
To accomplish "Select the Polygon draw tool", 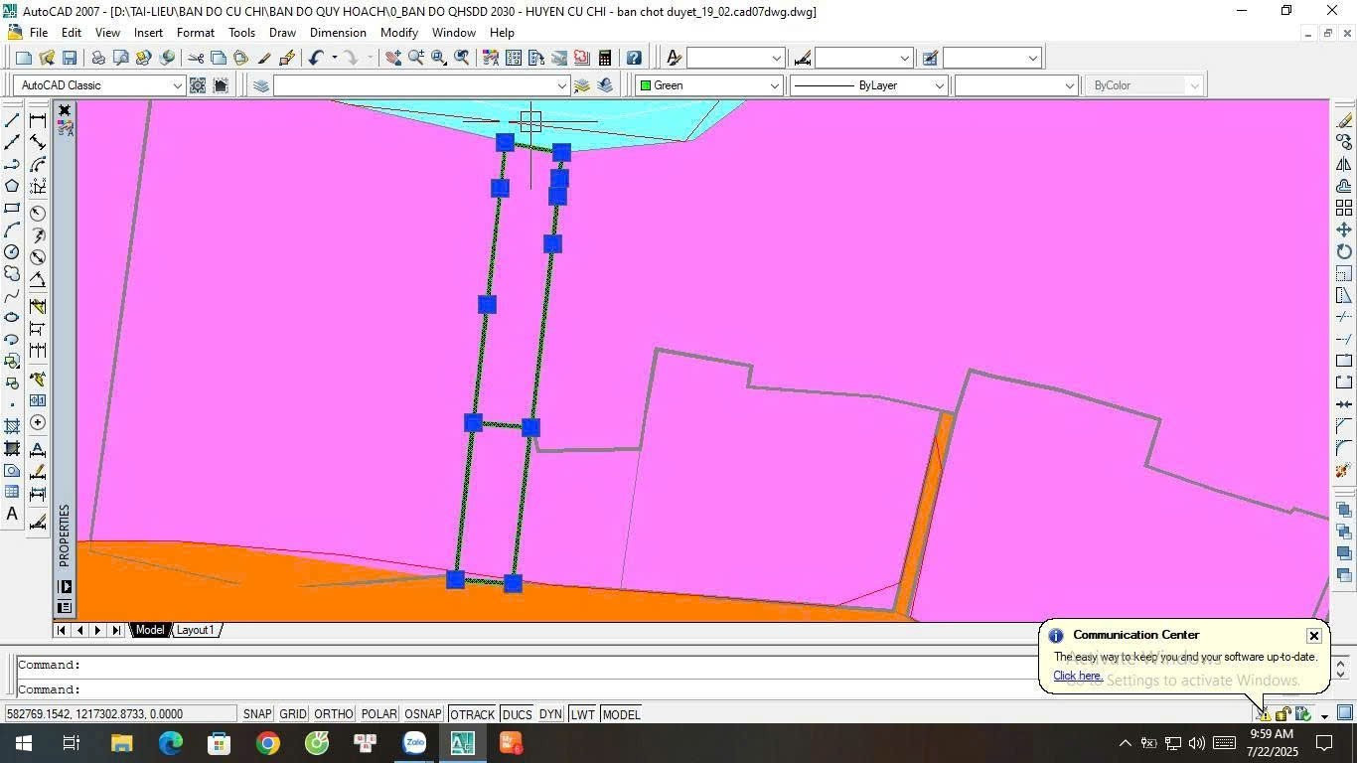I will [x=12, y=186].
